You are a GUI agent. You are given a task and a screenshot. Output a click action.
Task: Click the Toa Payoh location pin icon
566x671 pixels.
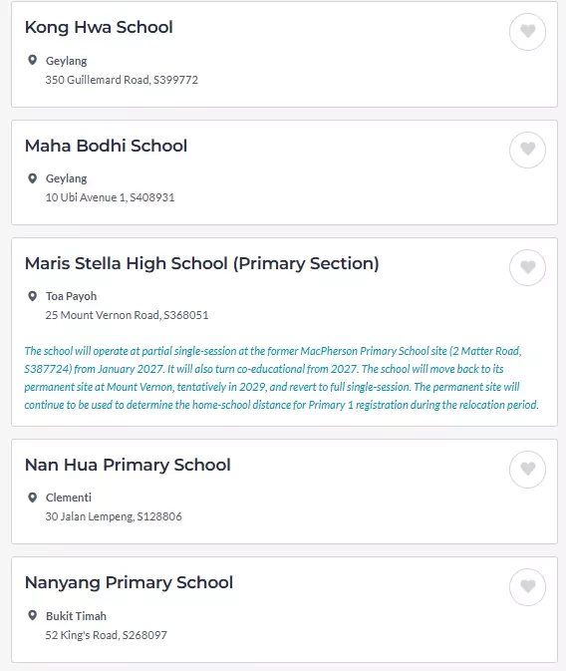(x=32, y=296)
